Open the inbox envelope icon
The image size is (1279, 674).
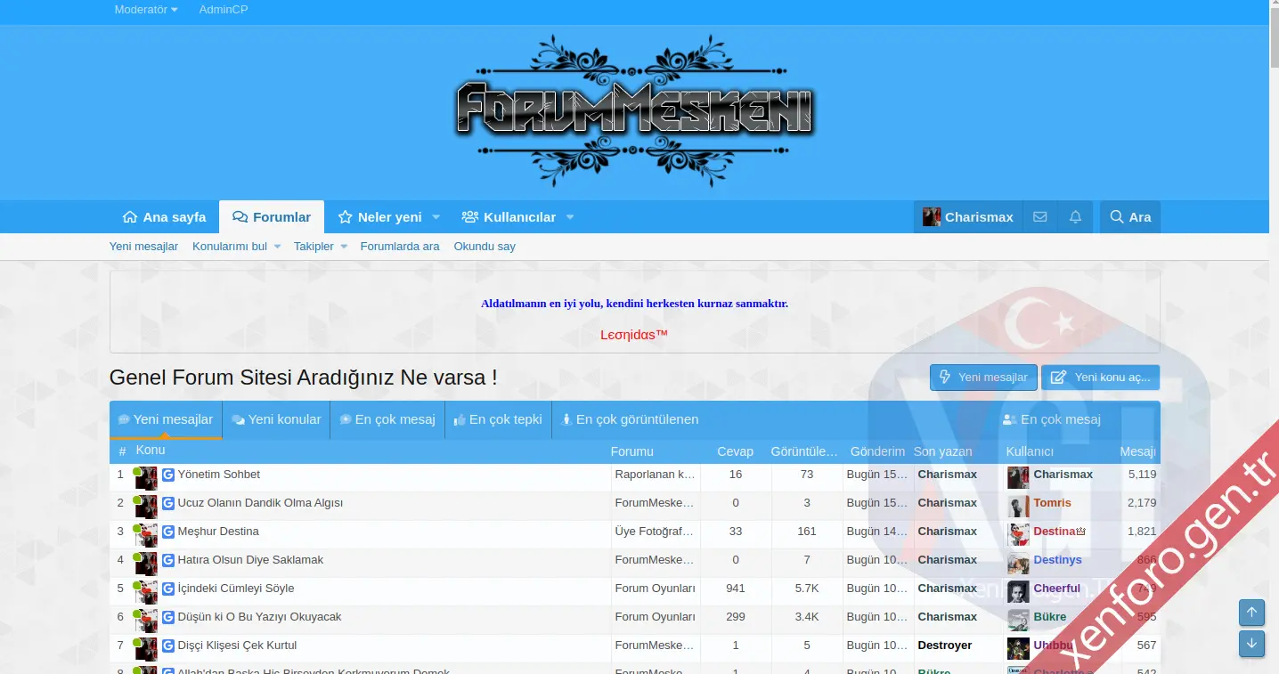(x=1039, y=217)
